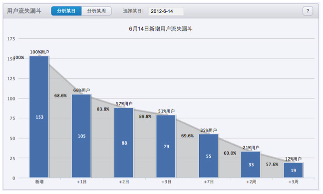
Task: Click the 用户流失漏斗 panel heading
Action: tap(24, 11)
